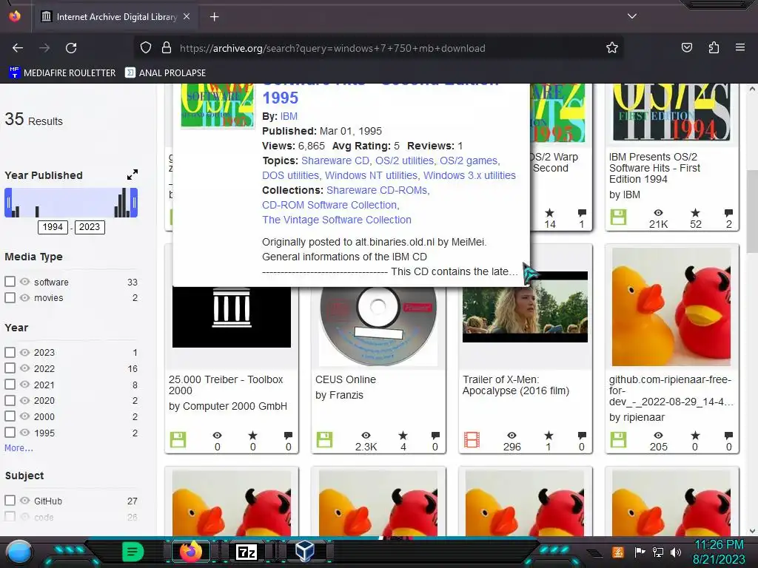Toggle the eye icon next to movies
The width and height of the screenshot is (758, 568).
[x=24, y=297]
